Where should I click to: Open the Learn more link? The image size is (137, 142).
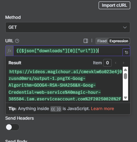pyautogui.click(x=102, y=109)
